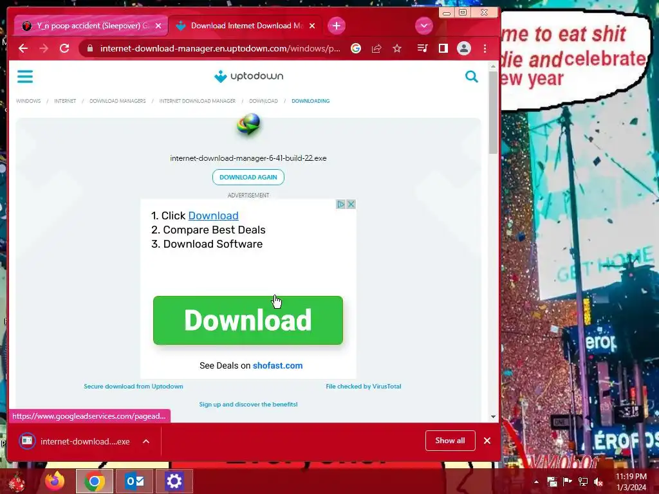Bookmark this page with the star icon
This screenshot has height=494, width=659.
coord(396,48)
